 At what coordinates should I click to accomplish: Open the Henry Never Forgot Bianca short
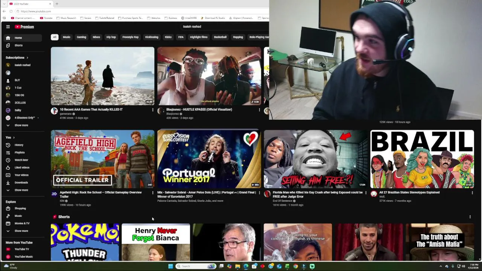pyautogui.click(x=156, y=242)
